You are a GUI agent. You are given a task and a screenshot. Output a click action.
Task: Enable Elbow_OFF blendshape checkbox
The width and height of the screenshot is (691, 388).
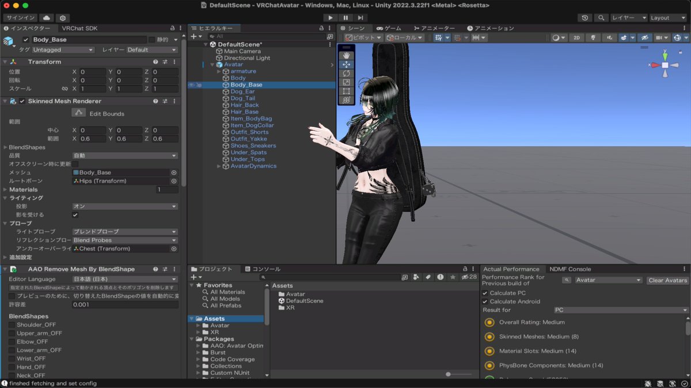(x=12, y=341)
